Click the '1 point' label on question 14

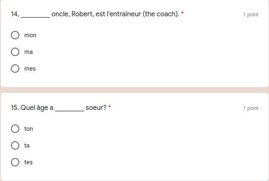251,15
